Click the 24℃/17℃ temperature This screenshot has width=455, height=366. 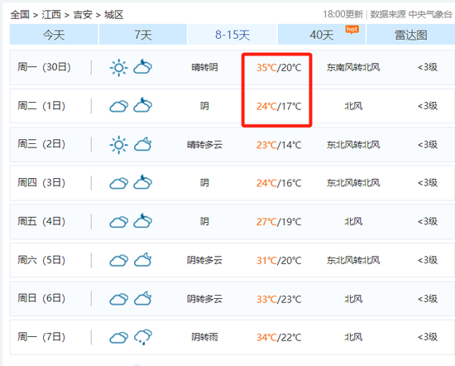(x=279, y=106)
